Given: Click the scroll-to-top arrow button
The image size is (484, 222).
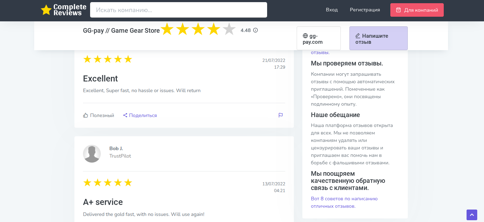Looking at the screenshot, I should (x=472, y=215).
